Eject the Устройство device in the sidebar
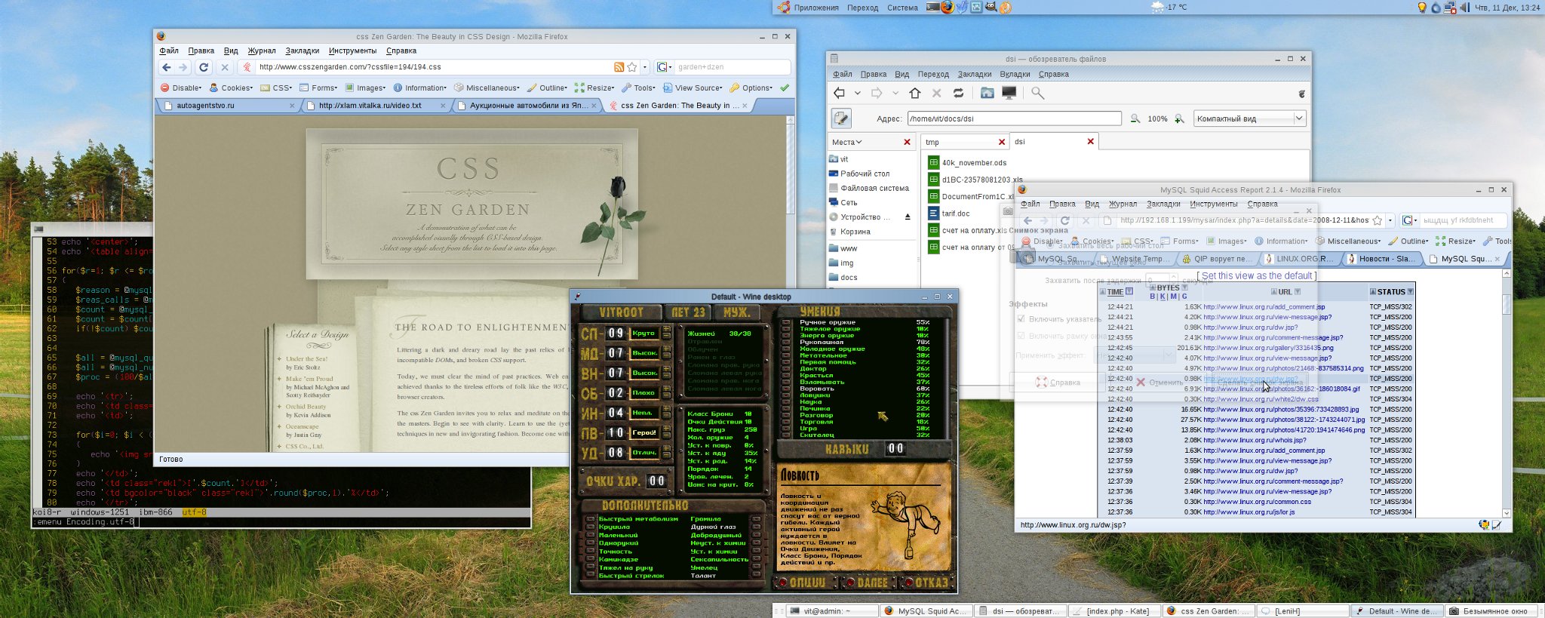The height and width of the screenshot is (618, 1545). tap(908, 217)
